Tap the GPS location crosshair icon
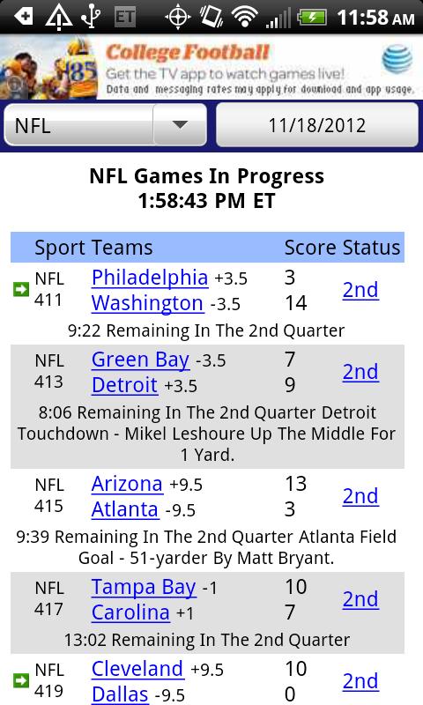This screenshot has width=423, height=705. pyautogui.click(x=177, y=18)
